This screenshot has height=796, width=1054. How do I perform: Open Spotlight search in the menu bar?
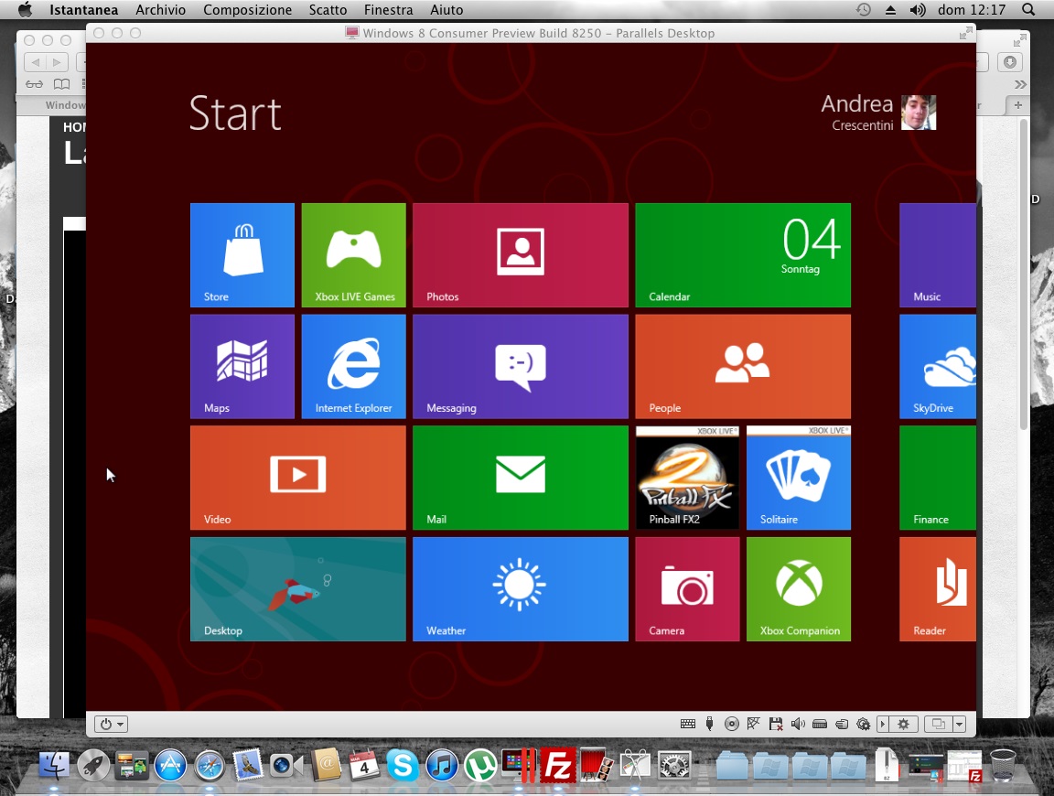pyautogui.click(x=1028, y=9)
